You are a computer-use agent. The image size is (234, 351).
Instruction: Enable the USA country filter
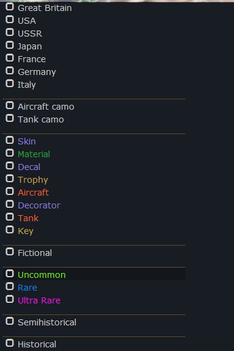tap(10, 19)
